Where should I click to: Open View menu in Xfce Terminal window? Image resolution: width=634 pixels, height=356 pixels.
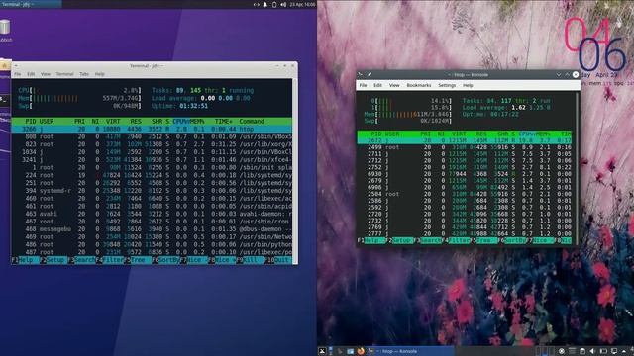pyautogui.click(x=46, y=74)
